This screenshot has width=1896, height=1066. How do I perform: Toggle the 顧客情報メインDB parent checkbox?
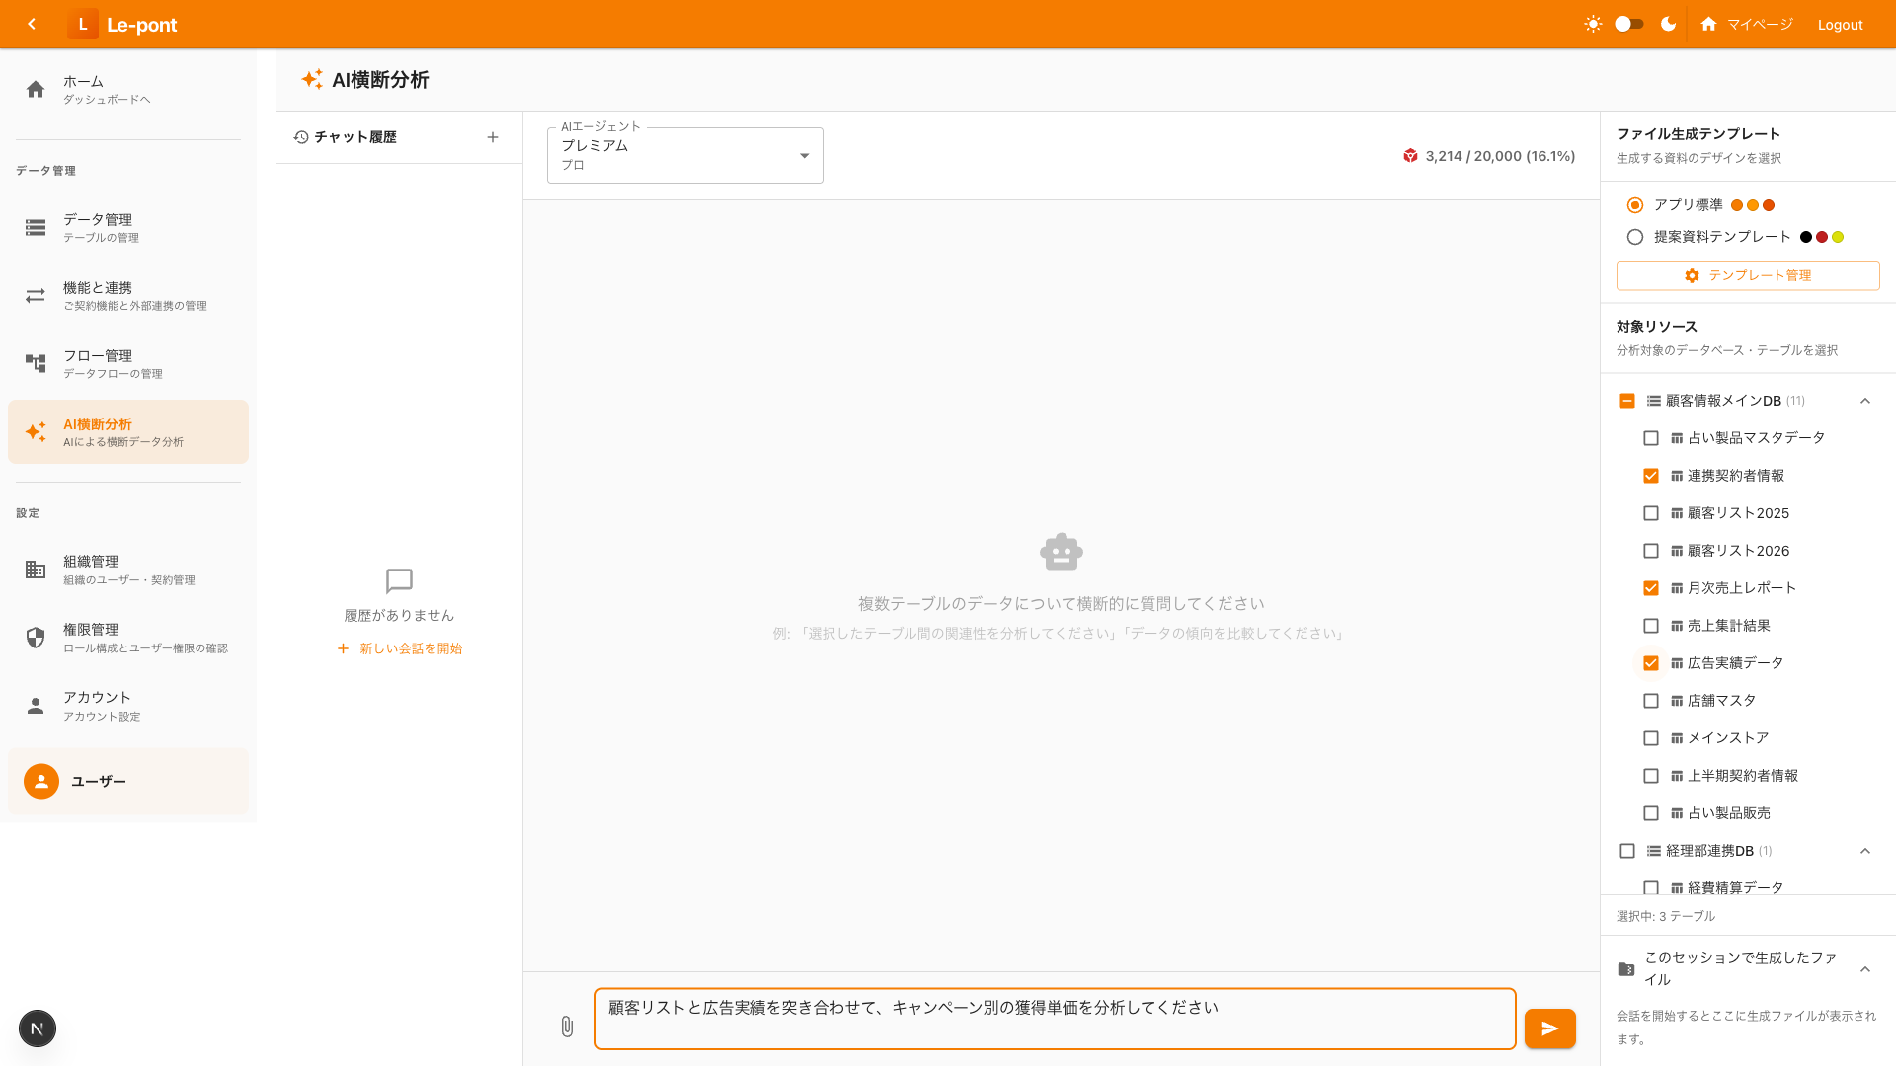coord(1627,401)
